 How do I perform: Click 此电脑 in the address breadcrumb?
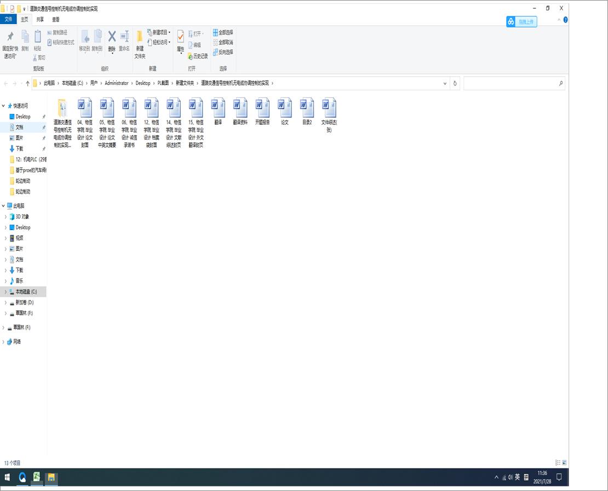click(49, 83)
